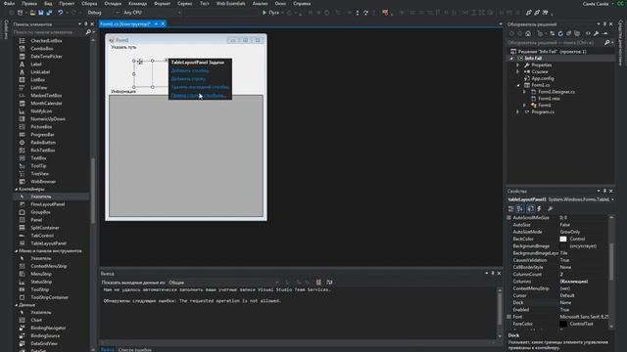Select TextBox in the toolbox
The height and width of the screenshot is (352, 627).
[39, 158]
